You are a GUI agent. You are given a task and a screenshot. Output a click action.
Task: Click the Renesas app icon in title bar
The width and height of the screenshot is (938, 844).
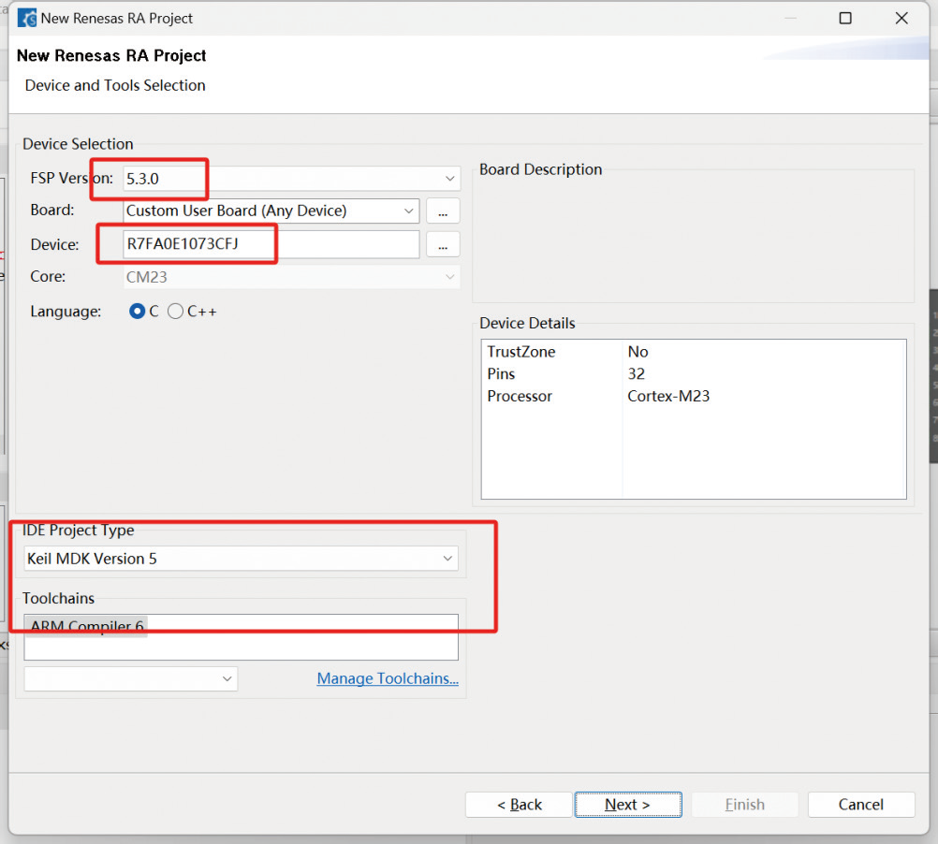point(27,18)
